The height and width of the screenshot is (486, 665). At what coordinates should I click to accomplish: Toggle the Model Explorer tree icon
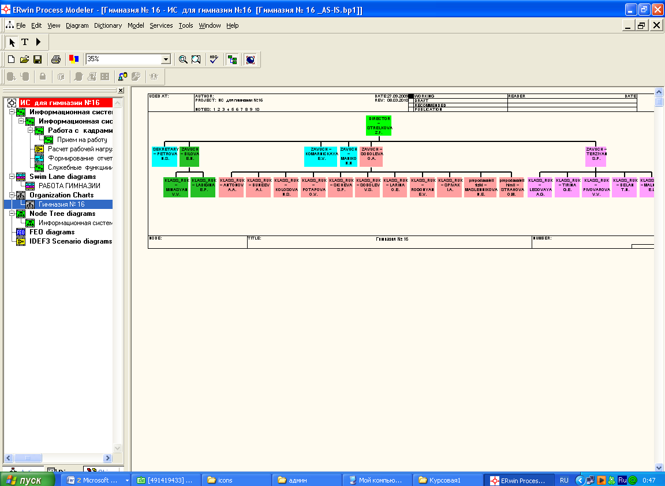tap(233, 59)
